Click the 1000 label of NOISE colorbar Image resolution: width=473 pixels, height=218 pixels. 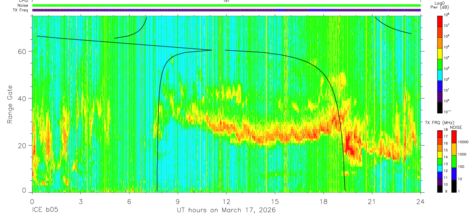(463, 155)
